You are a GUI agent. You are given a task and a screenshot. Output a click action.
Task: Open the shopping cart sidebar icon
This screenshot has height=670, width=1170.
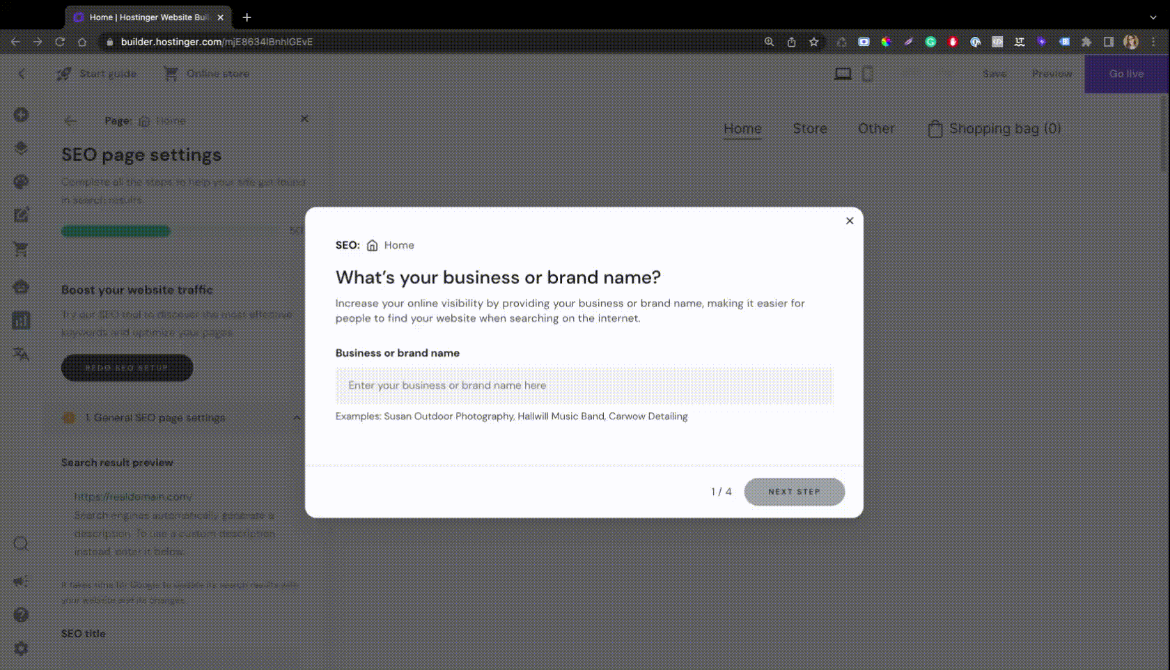pos(21,249)
